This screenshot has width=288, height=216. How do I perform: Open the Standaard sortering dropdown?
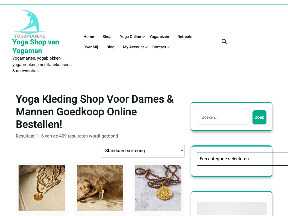pyautogui.click(x=143, y=151)
